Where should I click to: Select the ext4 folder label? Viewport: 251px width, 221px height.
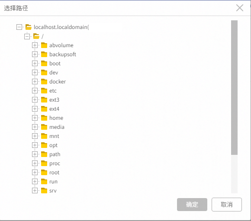(x=54, y=109)
